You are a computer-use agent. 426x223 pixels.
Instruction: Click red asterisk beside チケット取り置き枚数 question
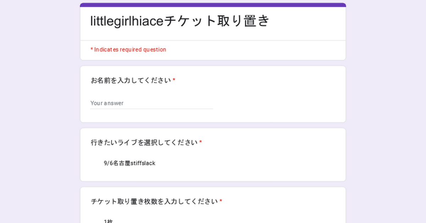221,201
